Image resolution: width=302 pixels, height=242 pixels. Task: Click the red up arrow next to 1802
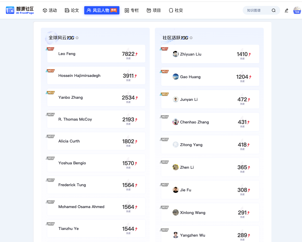click(136, 141)
